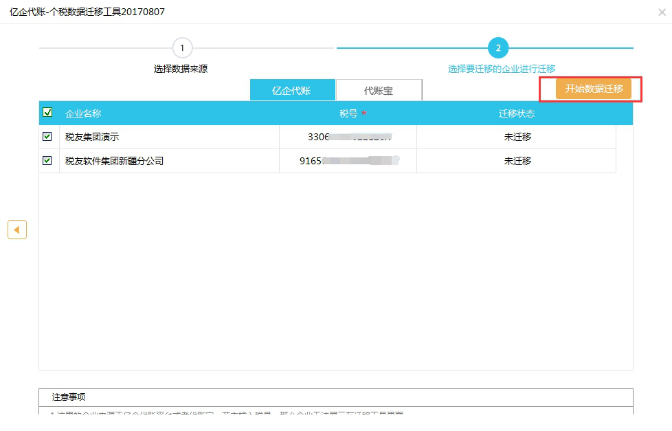672x431 pixels.
Task: Click step 2 circle indicator
Action: point(497,48)
